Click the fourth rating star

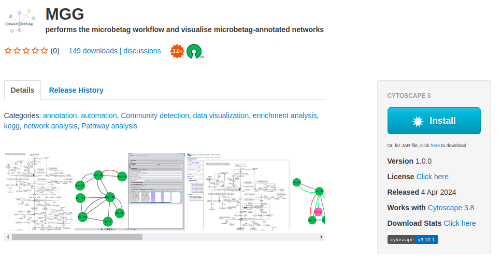(35, 51)
